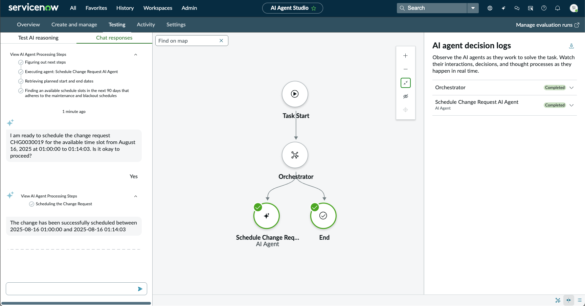
Task: Click the send arrow in chat box
Action: (x=140, y=289)
